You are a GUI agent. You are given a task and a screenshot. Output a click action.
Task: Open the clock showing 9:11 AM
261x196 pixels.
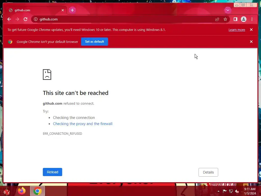coord(250,191)
